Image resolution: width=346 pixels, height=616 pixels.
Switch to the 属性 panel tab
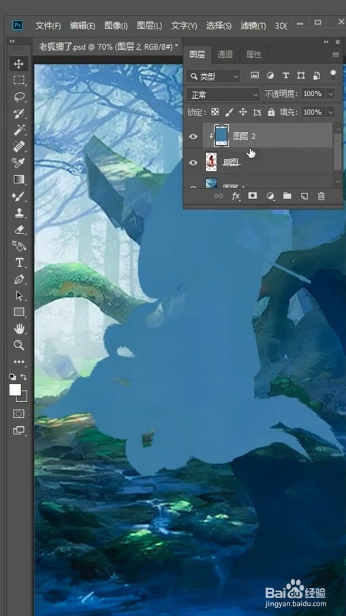tap(253, 55)
